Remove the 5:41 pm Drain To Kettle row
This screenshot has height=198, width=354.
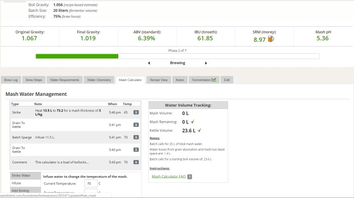(136, 125)
